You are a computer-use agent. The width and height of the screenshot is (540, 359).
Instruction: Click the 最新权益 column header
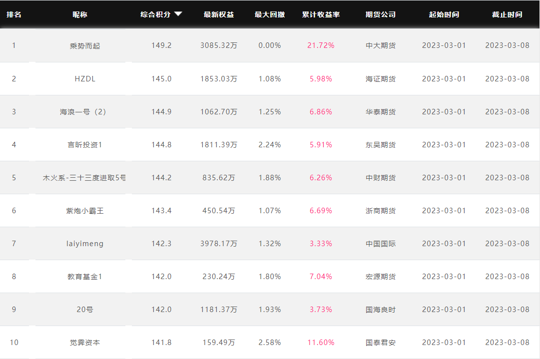pyautogui.click(x=219, y=14)
